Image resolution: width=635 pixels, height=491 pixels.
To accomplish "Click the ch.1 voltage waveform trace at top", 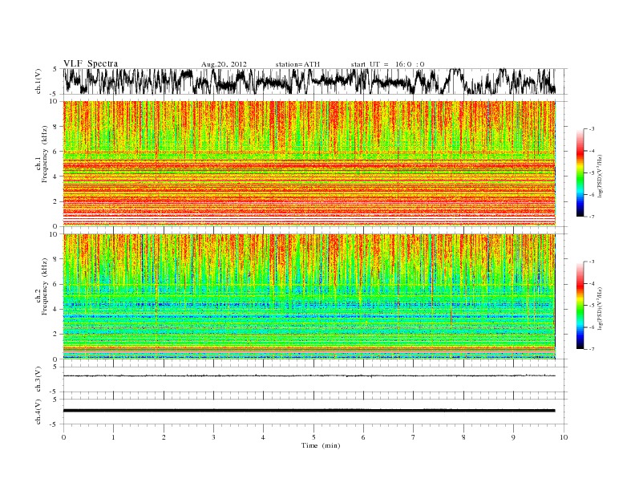I will pos(309,81).
